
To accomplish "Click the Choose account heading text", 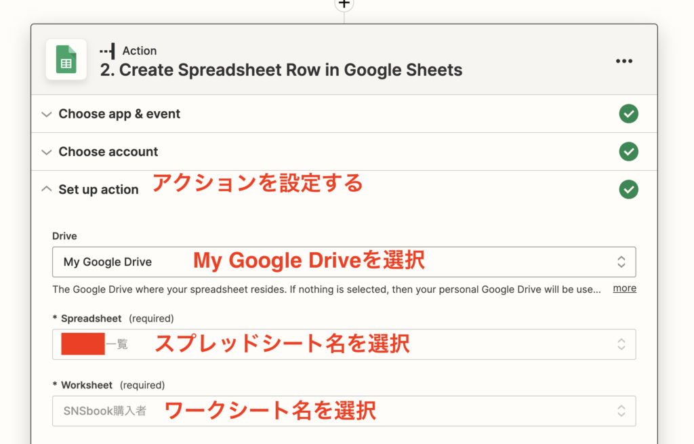I will coord(108,151).
